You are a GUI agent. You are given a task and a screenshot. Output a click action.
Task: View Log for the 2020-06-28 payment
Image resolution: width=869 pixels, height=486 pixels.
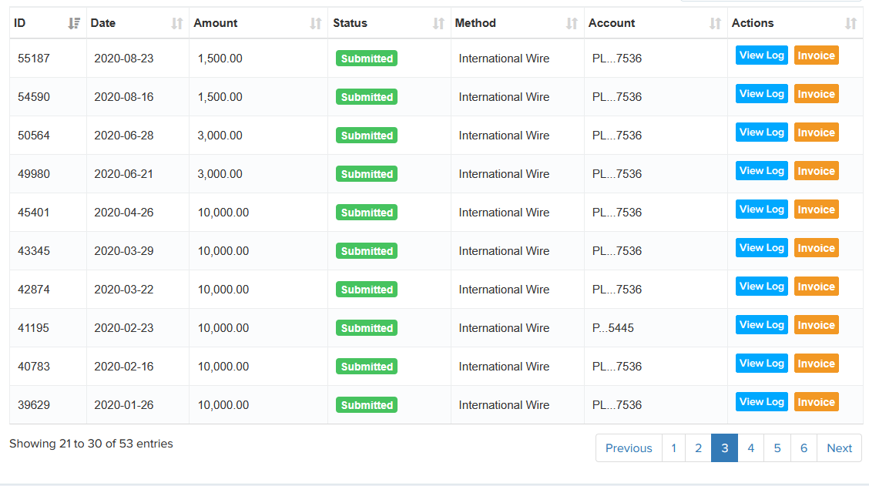point(761,132)
